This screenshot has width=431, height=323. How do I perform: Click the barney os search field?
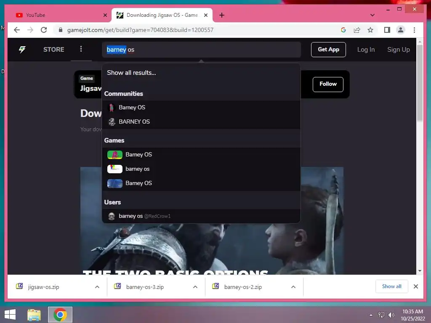tap(201, 50)
